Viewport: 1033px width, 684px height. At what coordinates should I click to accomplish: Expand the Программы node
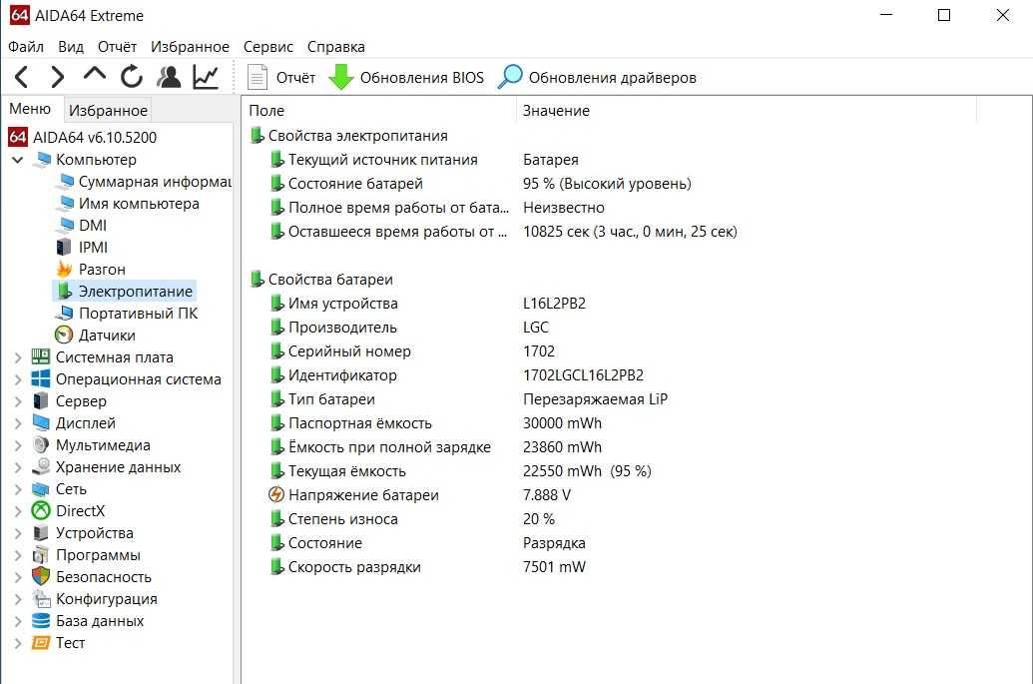pyautogui.click(x=18, y=555)
